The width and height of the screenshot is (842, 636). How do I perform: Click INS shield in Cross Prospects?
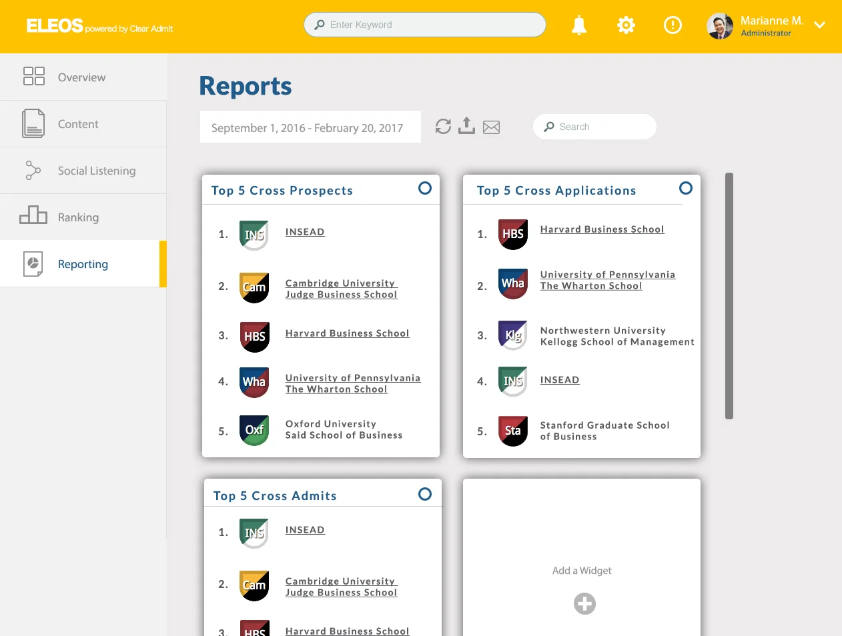254,235
